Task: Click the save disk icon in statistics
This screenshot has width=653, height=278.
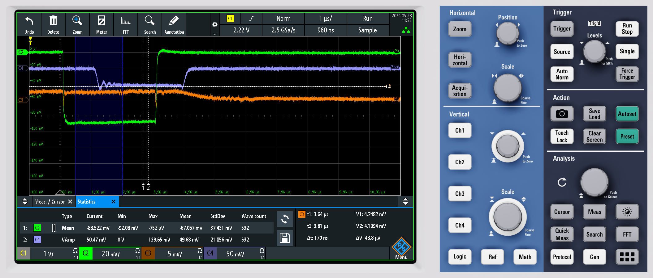Action: (284, 238)
